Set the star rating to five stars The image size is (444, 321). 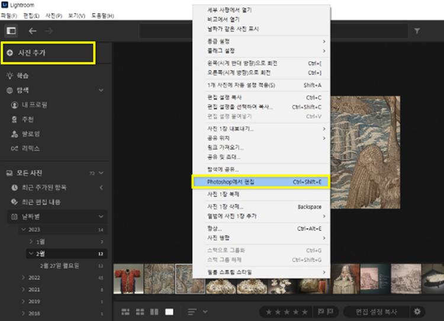pos(304,312)
